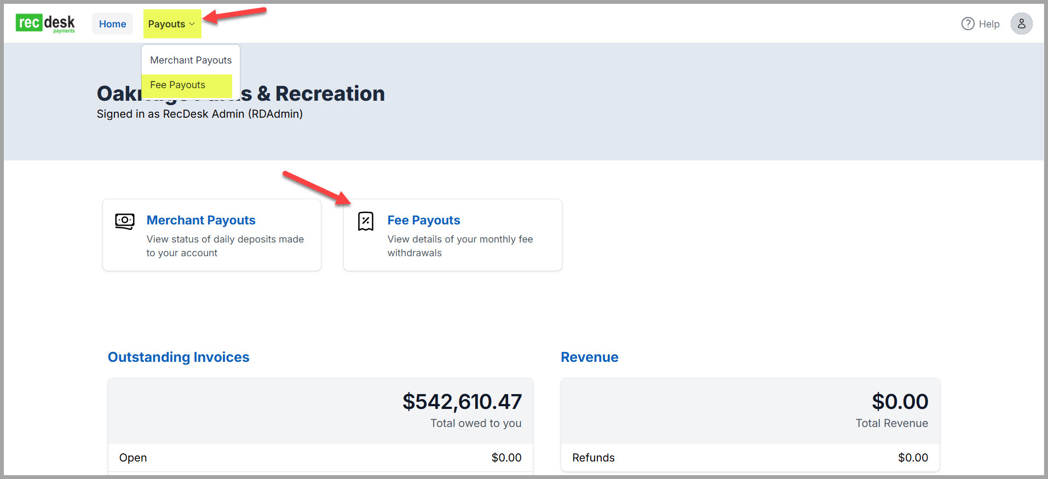Click the Revenue section heading
The image size is (1048, 479).
tap(589, 357)
